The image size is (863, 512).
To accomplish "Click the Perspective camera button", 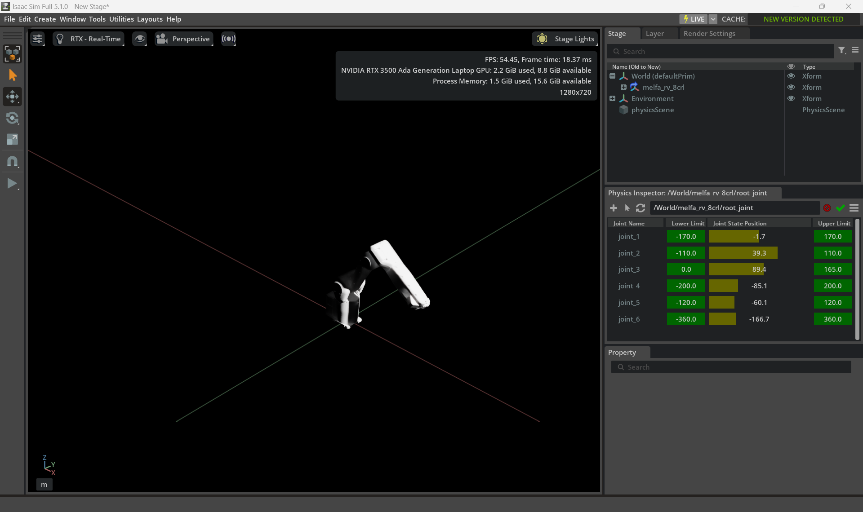I will (183, 39).
